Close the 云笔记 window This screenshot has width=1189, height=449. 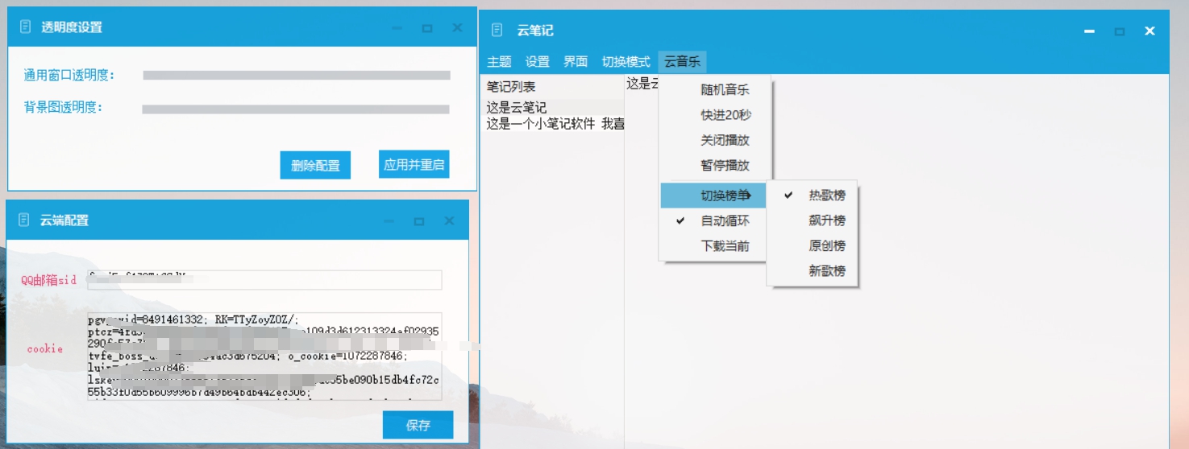[x=1150, y=31]
